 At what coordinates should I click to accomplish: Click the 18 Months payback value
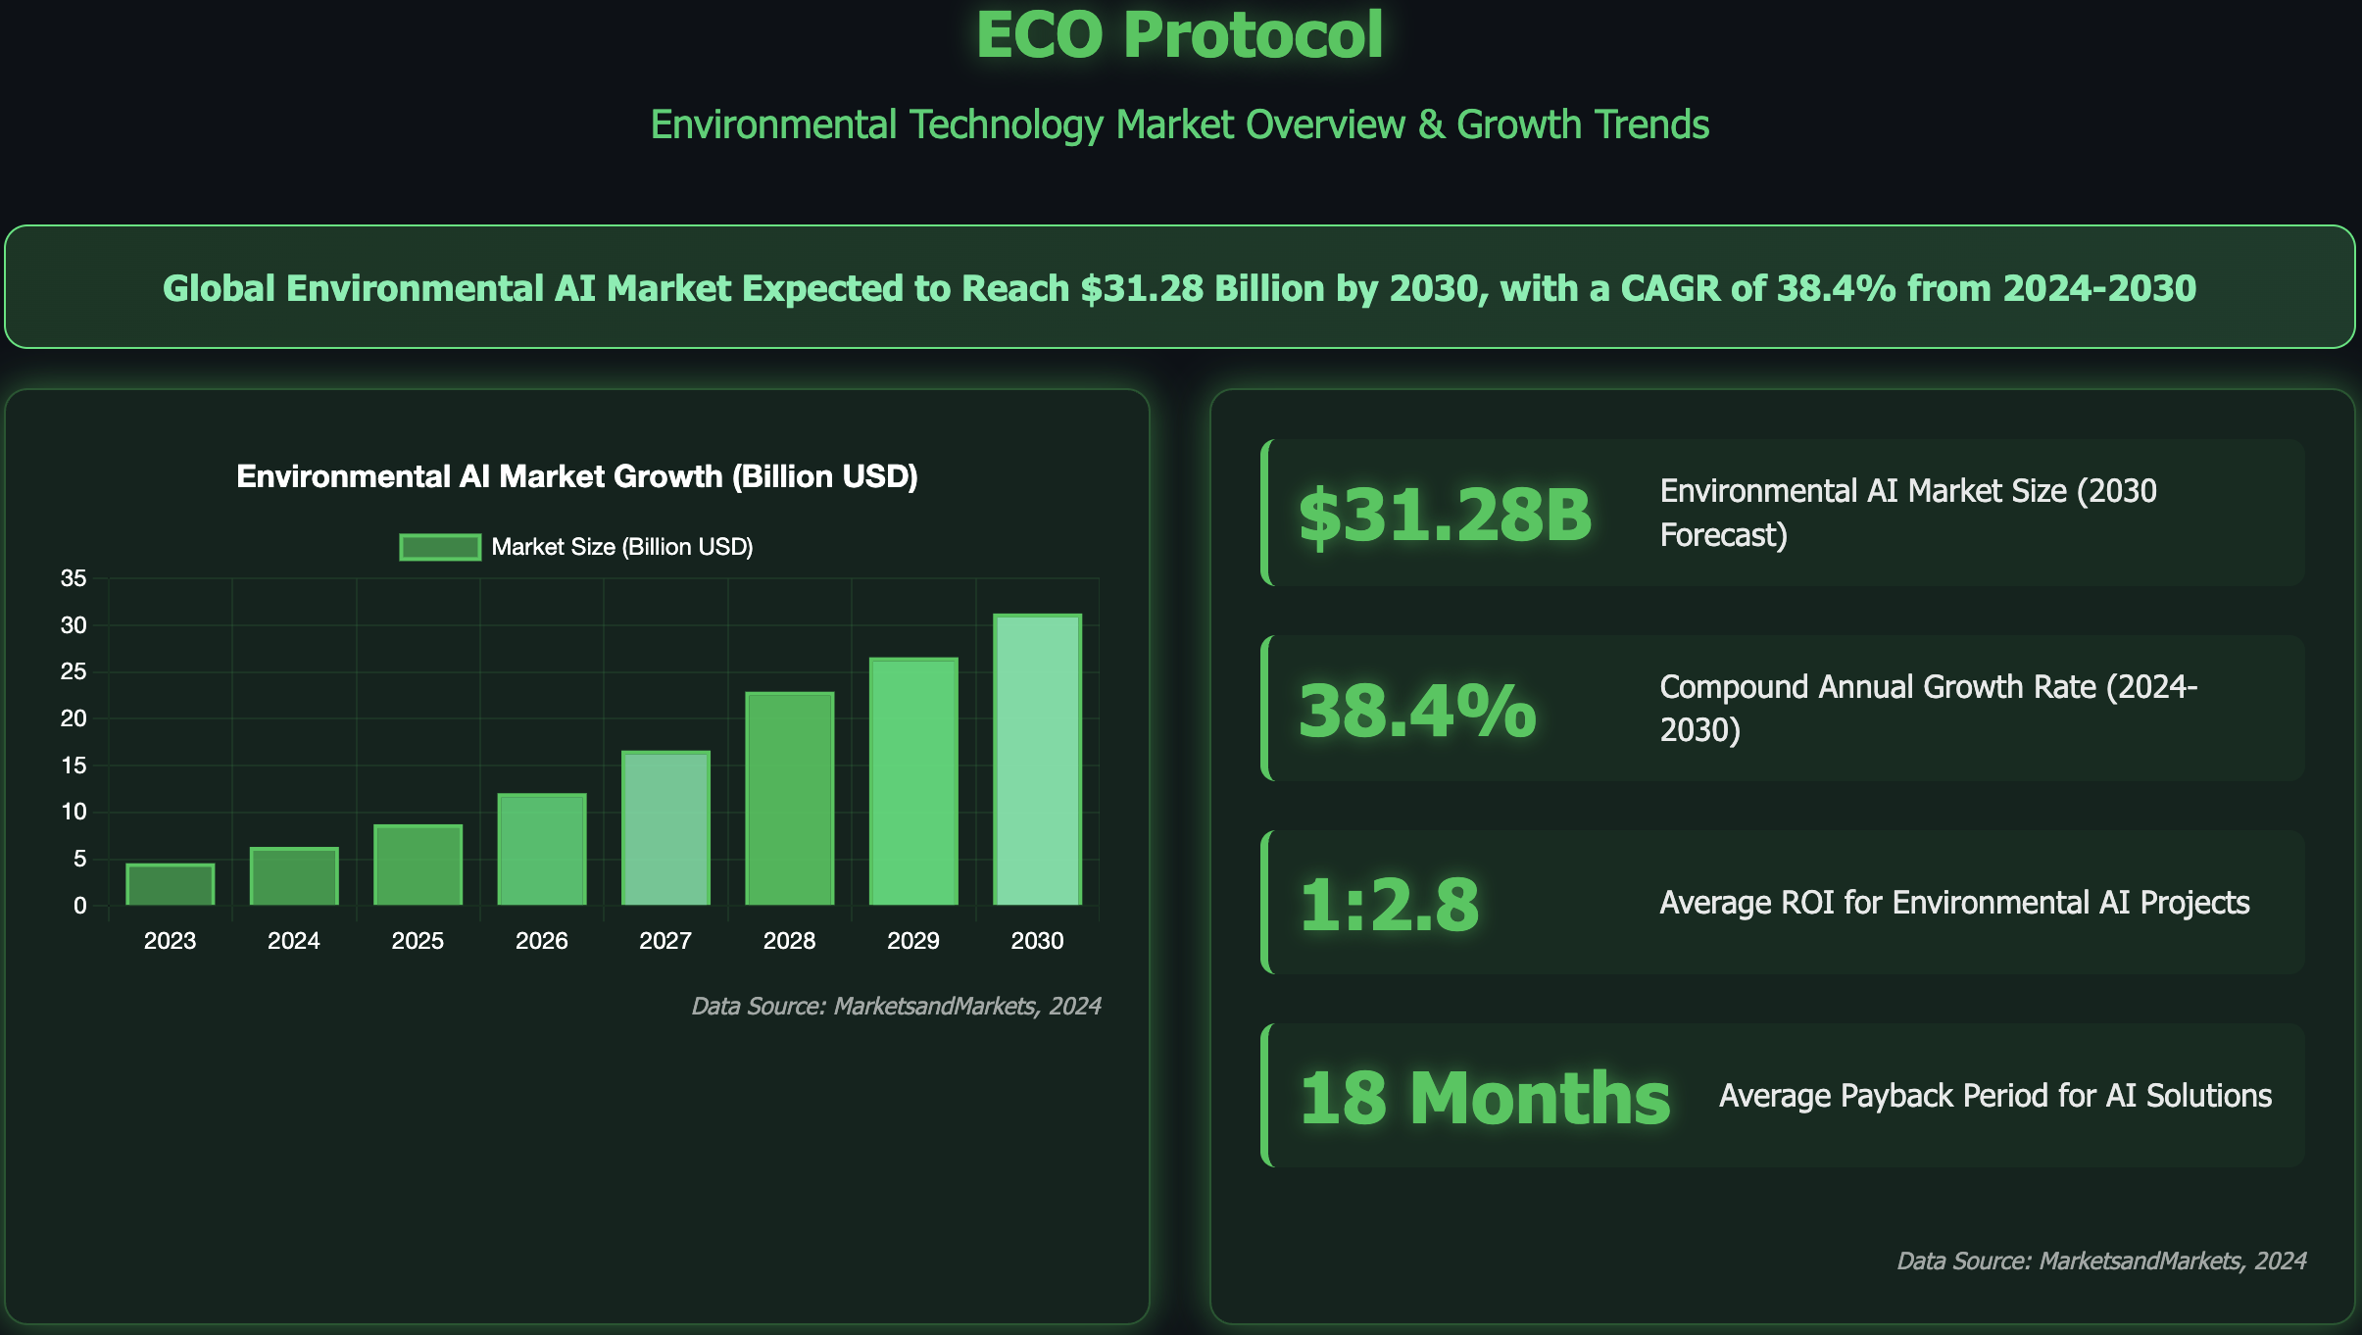pyautogui.click(x=1484, y=1097)
